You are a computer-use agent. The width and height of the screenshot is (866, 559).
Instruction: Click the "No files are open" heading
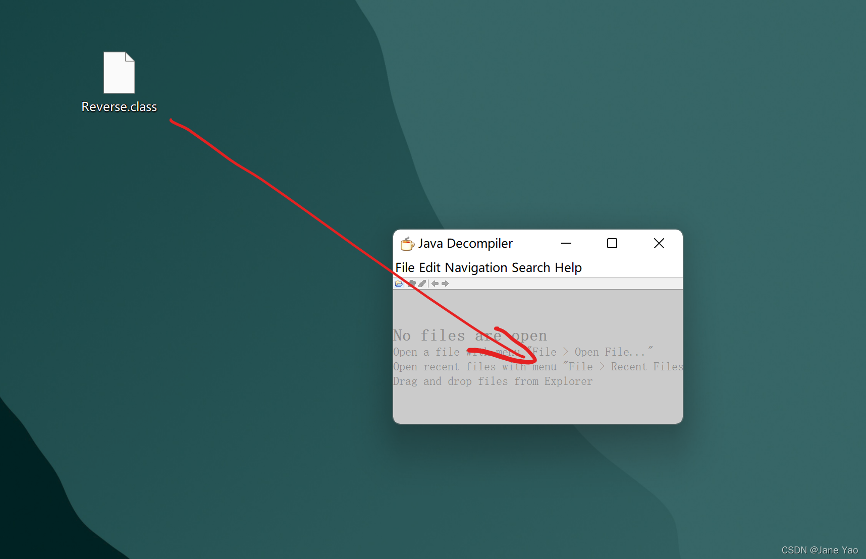(x=470, y=336)
